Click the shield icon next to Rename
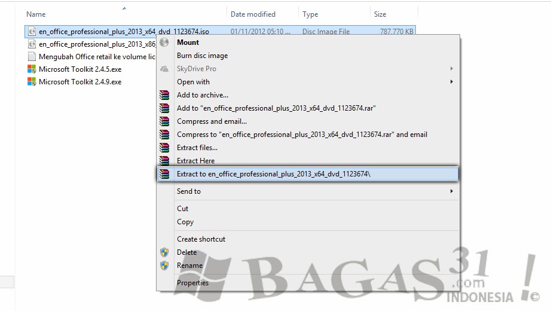This screenshot has width=551, height=311. 164,266
